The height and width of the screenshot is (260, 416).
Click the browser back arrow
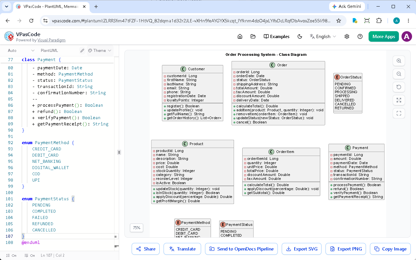tap(8, 21)
